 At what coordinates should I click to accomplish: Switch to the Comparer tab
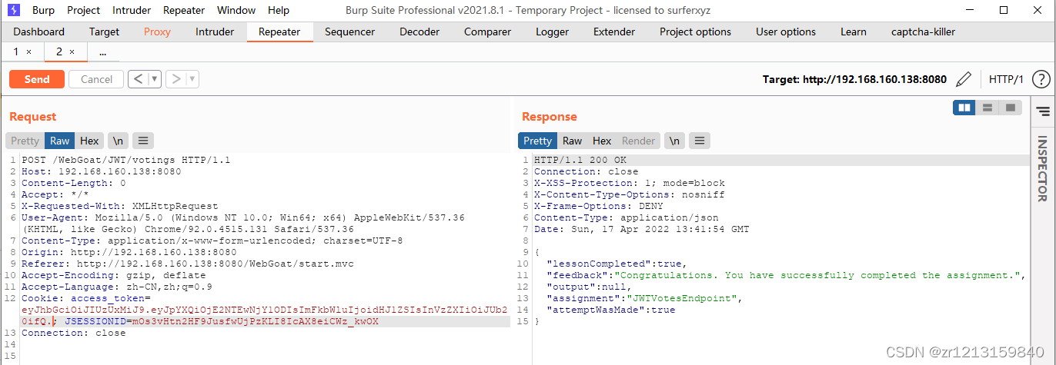487,32
